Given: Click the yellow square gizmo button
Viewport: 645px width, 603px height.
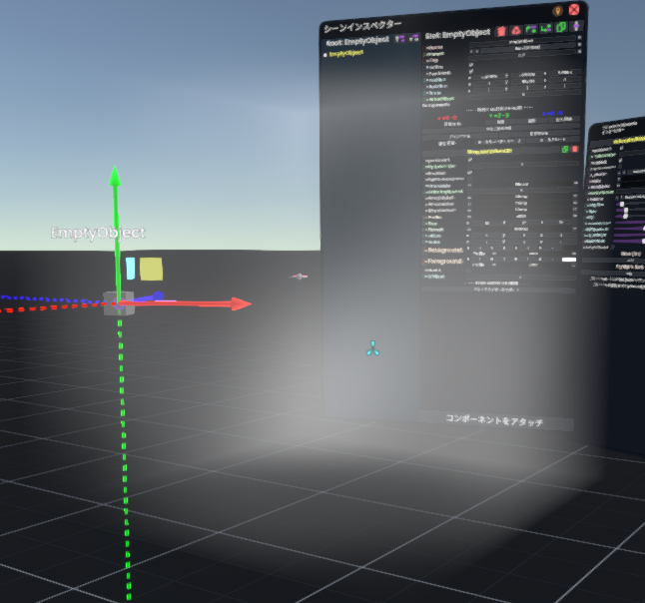Looking at the screenshot, I should pos(151,269).
